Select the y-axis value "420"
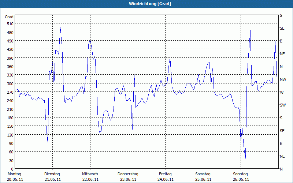The image size is (293, 183). click(10, 50)
